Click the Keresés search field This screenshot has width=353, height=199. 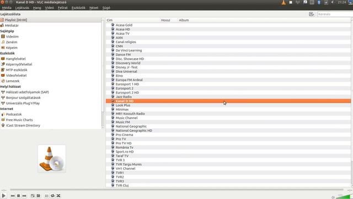[x=335, y=14]
